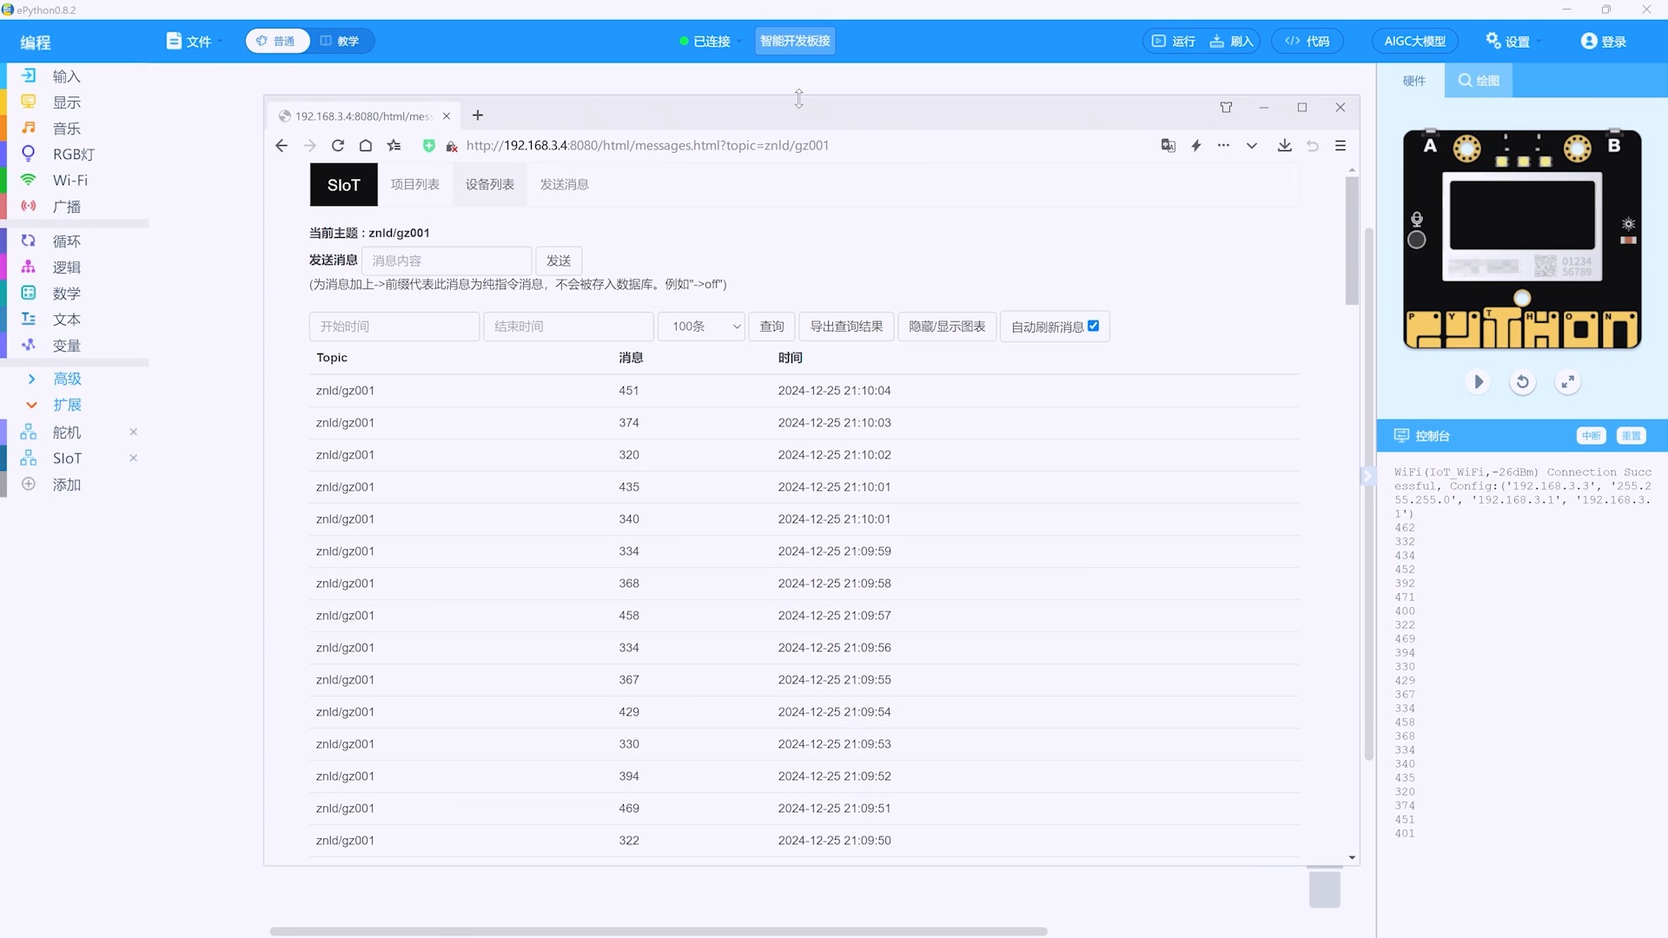The image size is (1668, 938).
Task: Click the browser refresh icon
Action: 338,146
